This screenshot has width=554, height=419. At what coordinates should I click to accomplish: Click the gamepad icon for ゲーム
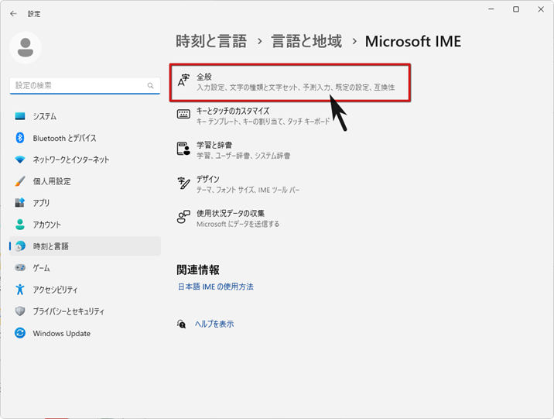(x=20, y=268)
